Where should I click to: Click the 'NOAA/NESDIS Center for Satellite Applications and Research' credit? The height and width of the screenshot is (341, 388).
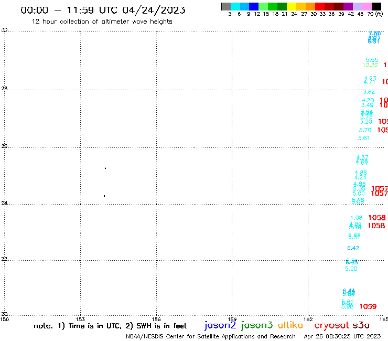211,336
